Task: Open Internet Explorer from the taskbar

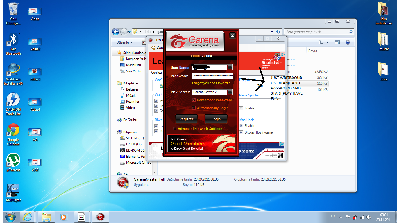Action: [28, 217]
